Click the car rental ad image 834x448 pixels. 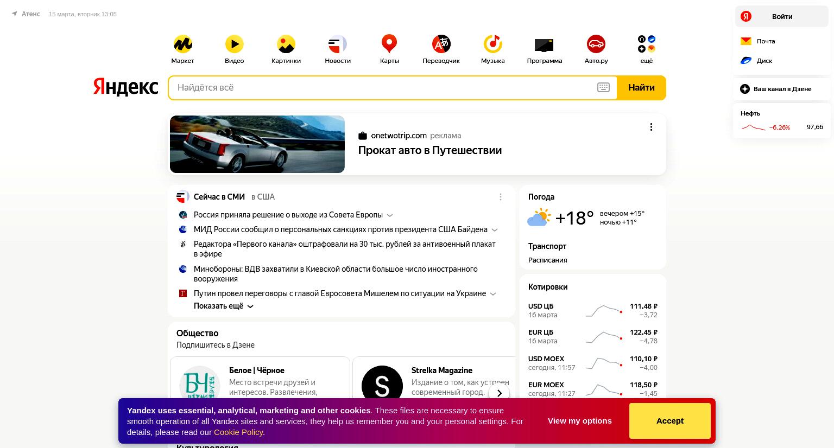pos(257,144)
